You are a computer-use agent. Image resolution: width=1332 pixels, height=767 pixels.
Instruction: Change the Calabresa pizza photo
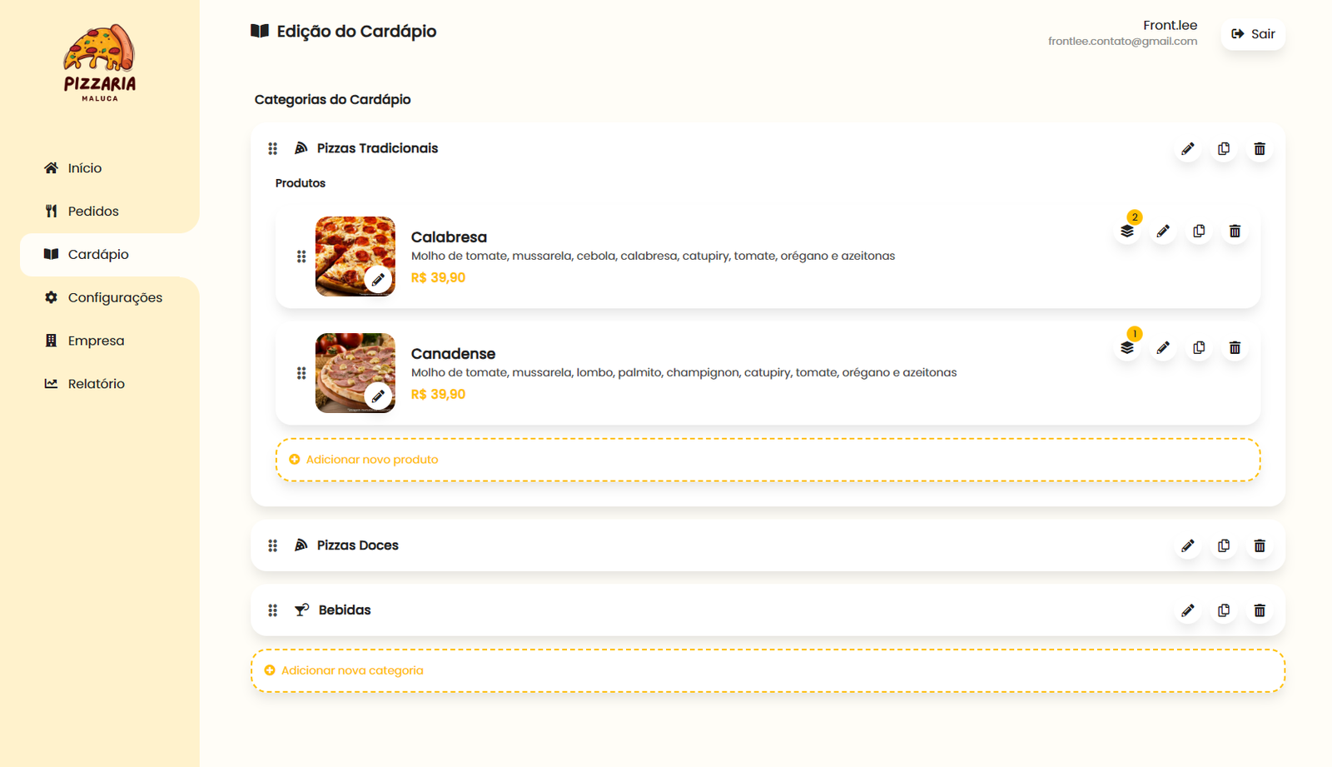(x=380, y=278)
